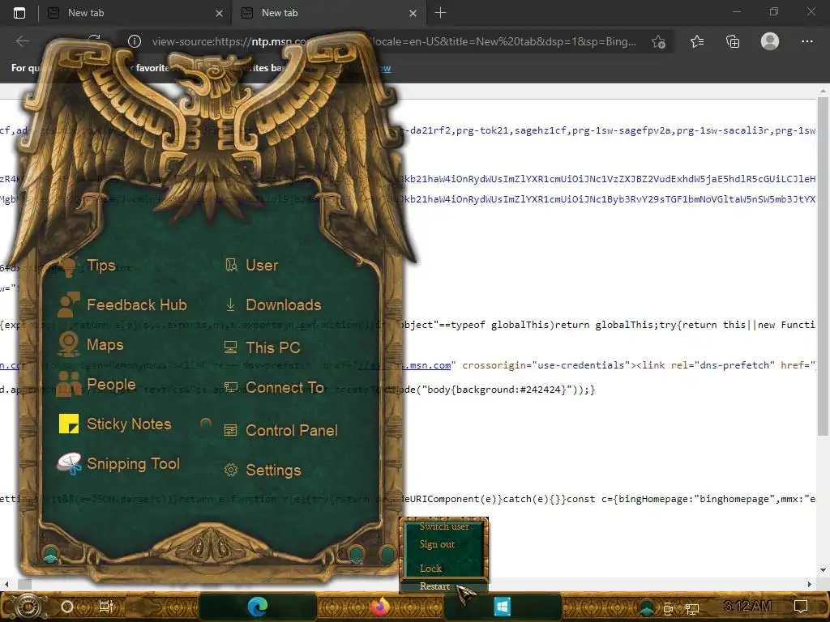The height and width of the screenshot is (622, 830).
Task: Choose Switch user in power menu
Action: click(444, 526)
